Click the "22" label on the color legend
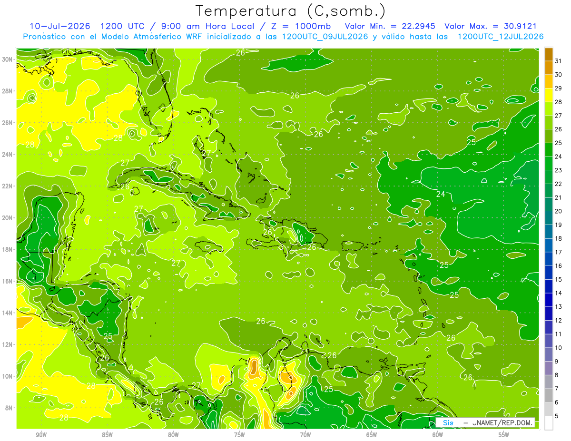This screenshot has width=571, height=441. [x=559, y=184]
